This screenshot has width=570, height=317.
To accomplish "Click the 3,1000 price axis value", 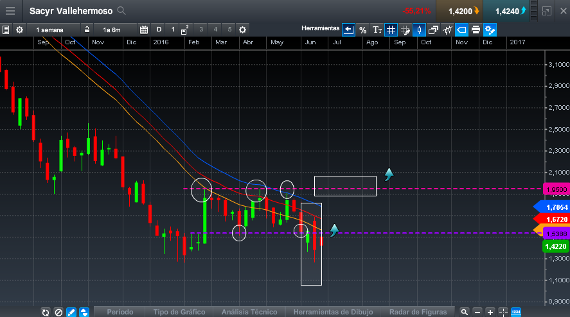I will tap(558, 64).
